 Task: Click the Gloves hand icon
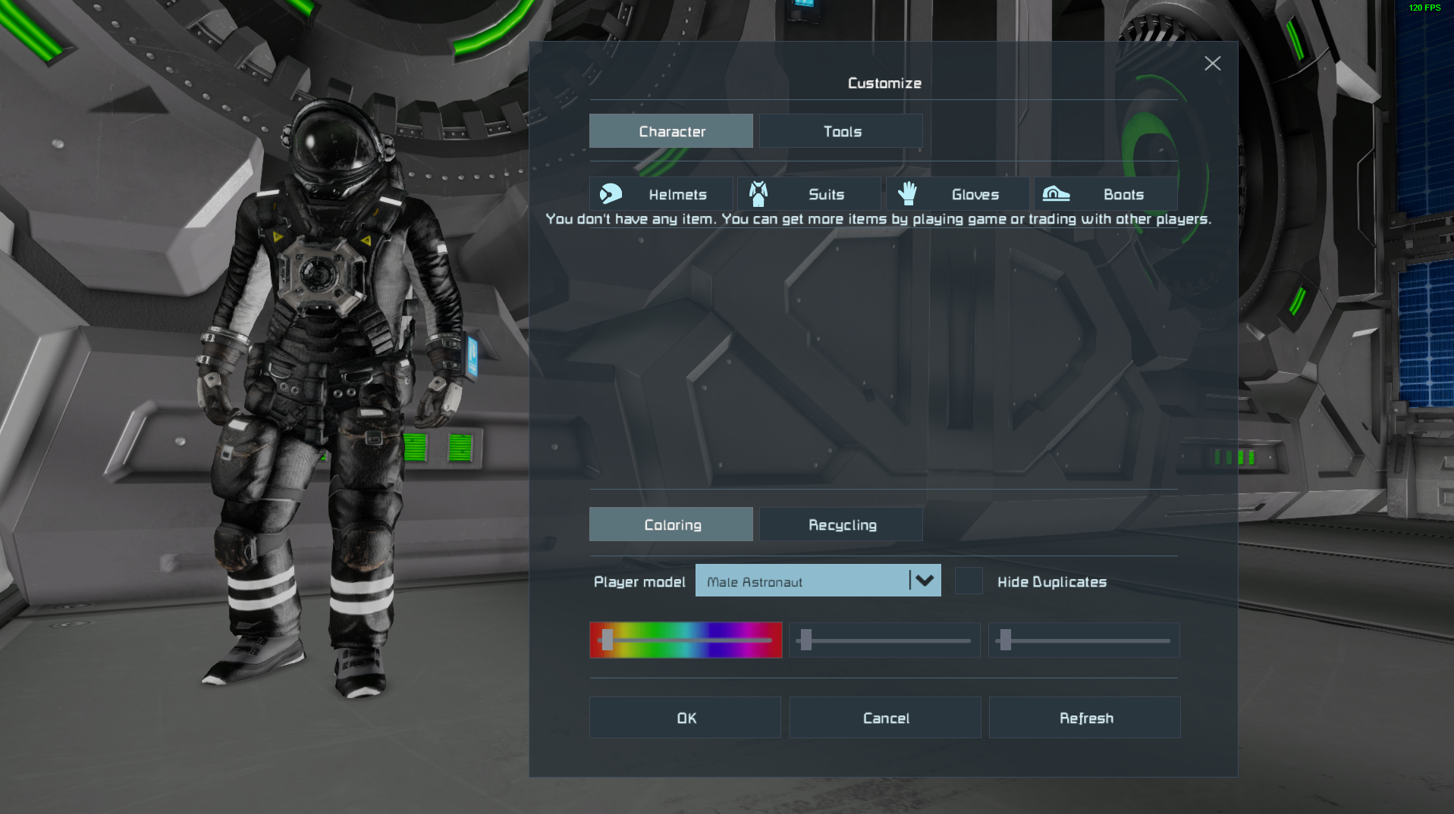907,194
